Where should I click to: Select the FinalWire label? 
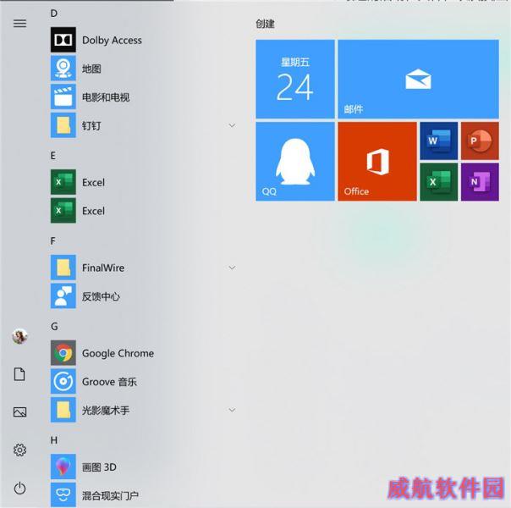pos(103,268)
